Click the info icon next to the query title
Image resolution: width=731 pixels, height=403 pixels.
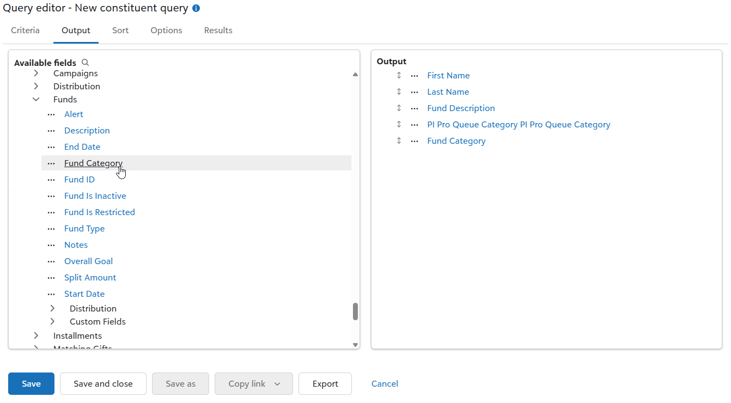click(196, 8)
